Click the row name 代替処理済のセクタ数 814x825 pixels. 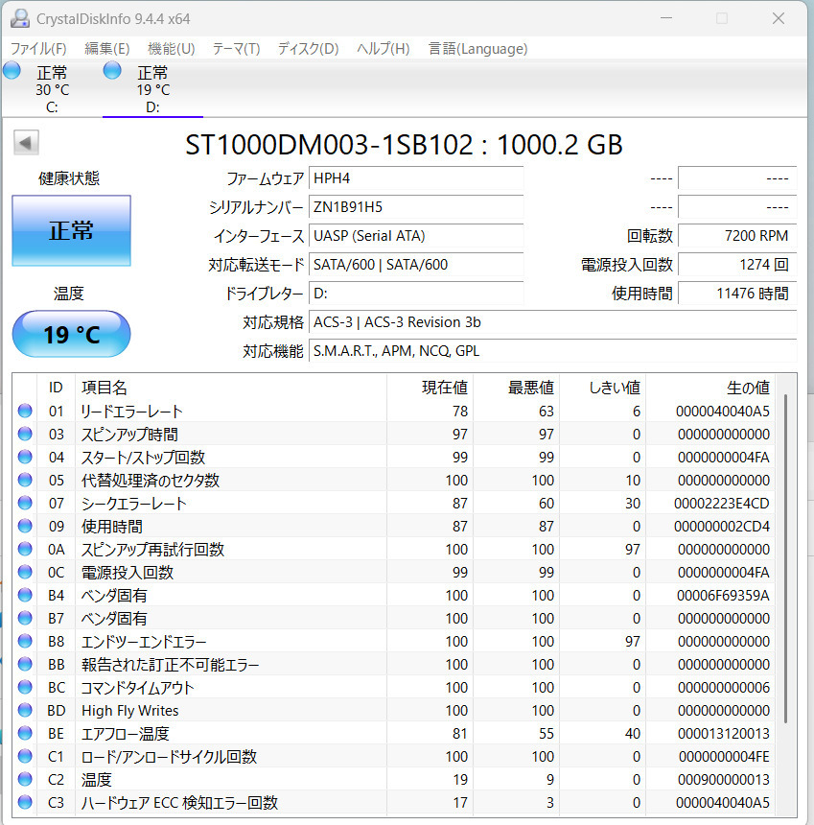(x=150, y=481)
